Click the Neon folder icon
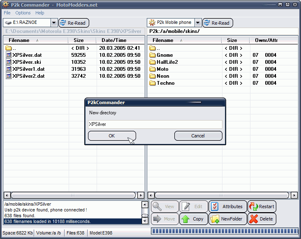 coord(153,76)
